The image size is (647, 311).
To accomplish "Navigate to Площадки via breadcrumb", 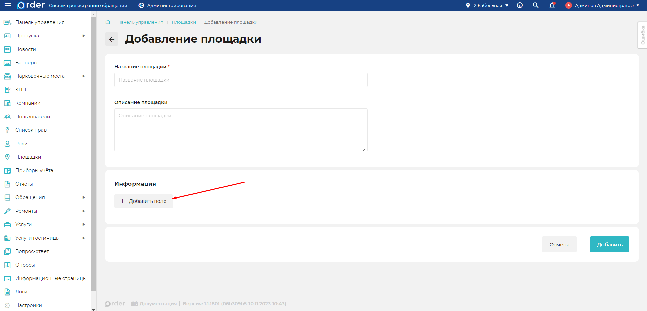I will [x=184, y=22].
